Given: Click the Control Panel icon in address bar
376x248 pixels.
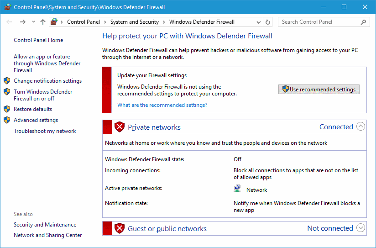Looking at the screenshot, I should click(x=54, y=22).
